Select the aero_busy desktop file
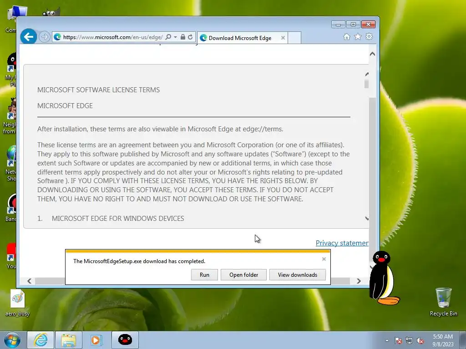The image size is (466, 349). (18, 303)
